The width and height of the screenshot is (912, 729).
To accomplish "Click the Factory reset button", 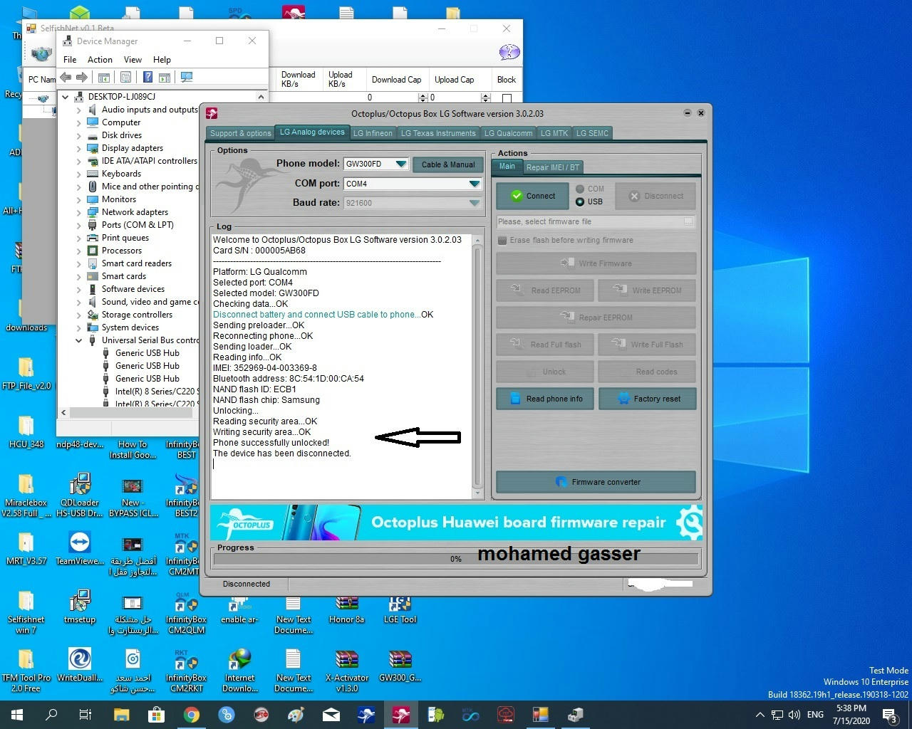I will 647,399.
